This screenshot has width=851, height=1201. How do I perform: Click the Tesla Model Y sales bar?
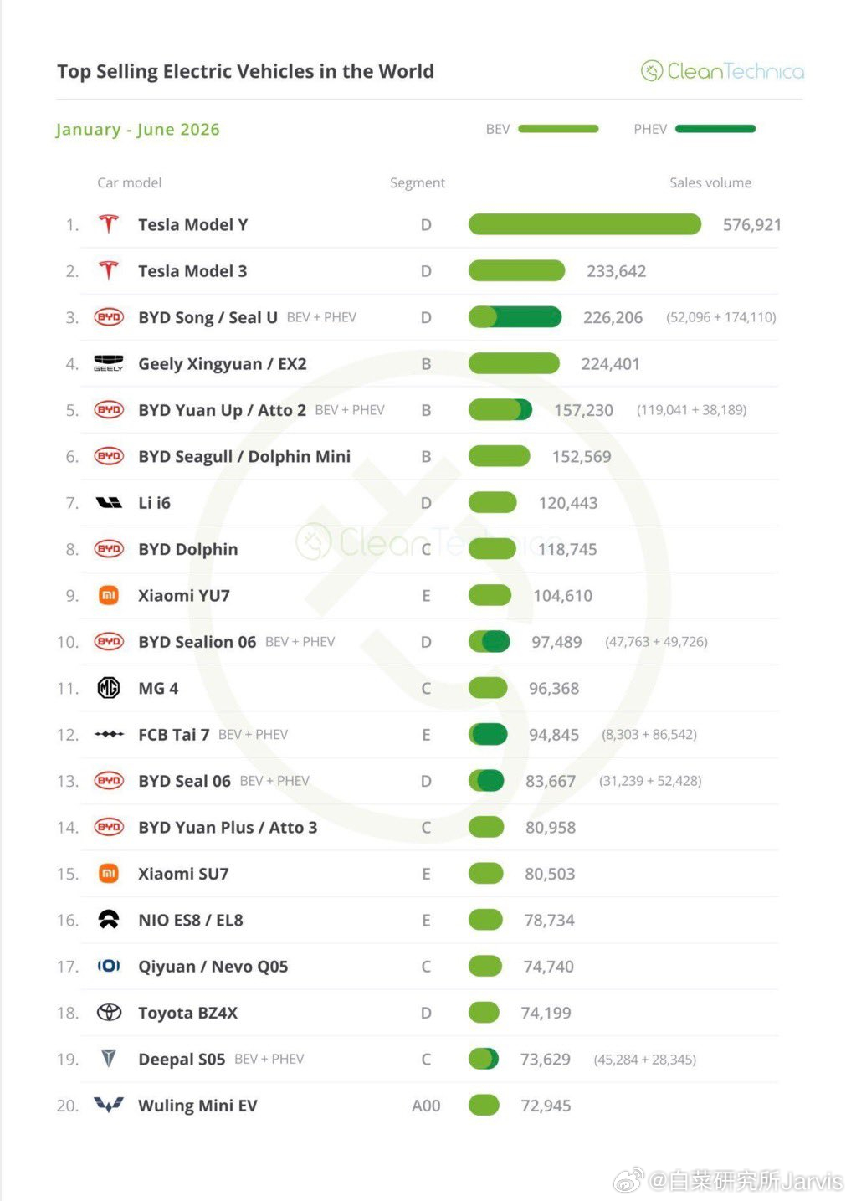(x=585, y=224)
